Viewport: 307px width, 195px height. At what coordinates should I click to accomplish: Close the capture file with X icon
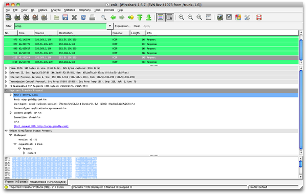(x=74, y=17)
